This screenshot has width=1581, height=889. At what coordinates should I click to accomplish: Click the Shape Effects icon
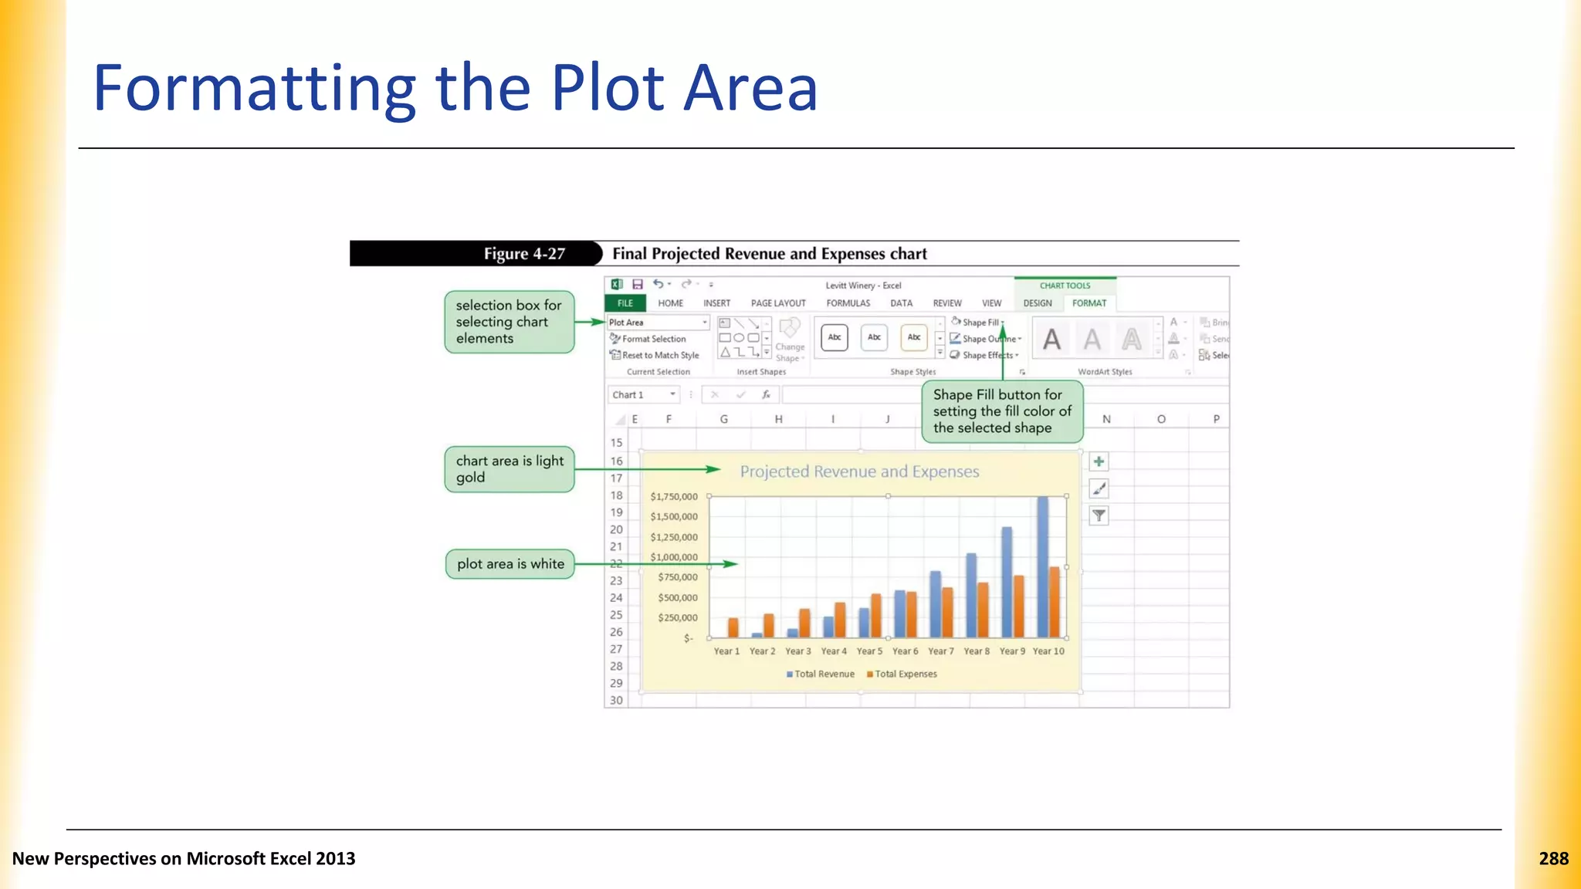pos(956,355)
